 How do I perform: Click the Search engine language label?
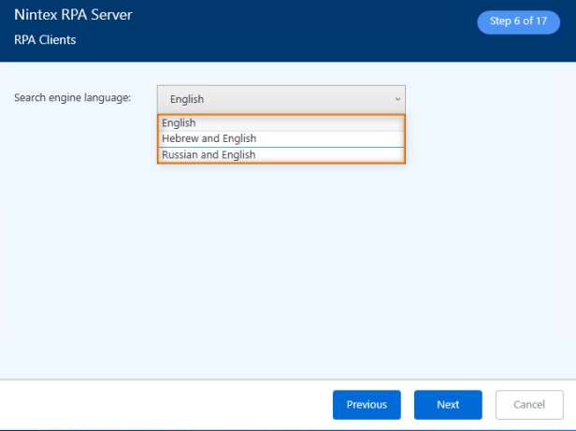[72, 97]
